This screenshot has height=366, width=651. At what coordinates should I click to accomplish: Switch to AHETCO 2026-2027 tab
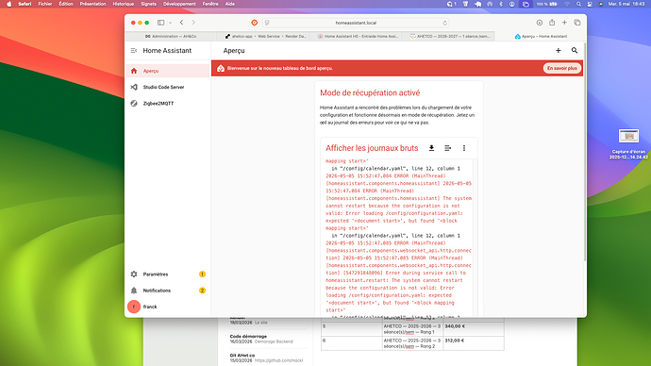450,37
